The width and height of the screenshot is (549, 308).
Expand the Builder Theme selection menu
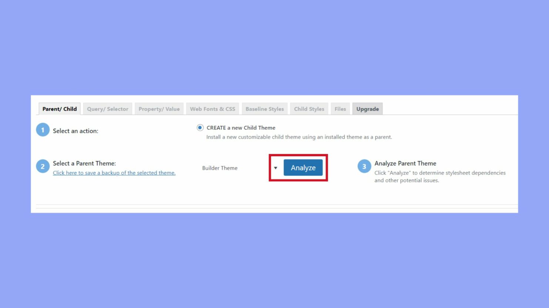[276, 167]
